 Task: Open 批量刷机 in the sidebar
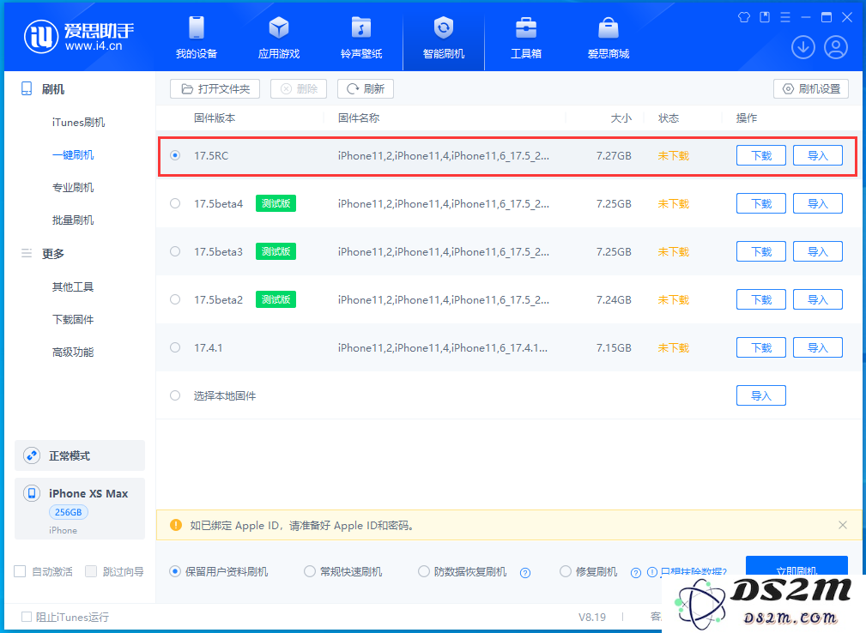pos(73,220)
